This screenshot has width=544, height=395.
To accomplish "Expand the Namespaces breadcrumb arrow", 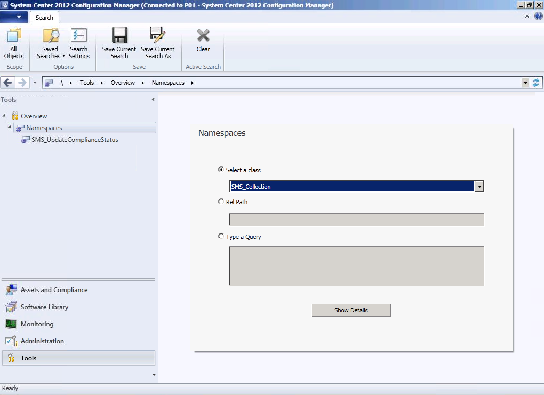I will [192, 83].
